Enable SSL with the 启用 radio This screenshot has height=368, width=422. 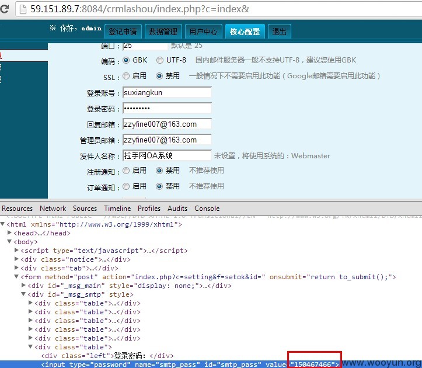(126, 76)
